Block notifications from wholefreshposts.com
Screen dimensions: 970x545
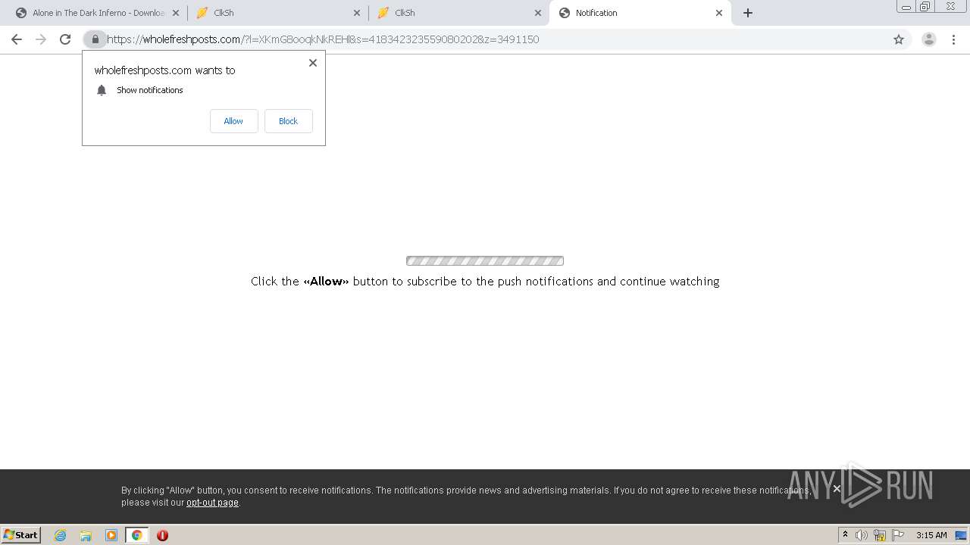coord(288,121)
